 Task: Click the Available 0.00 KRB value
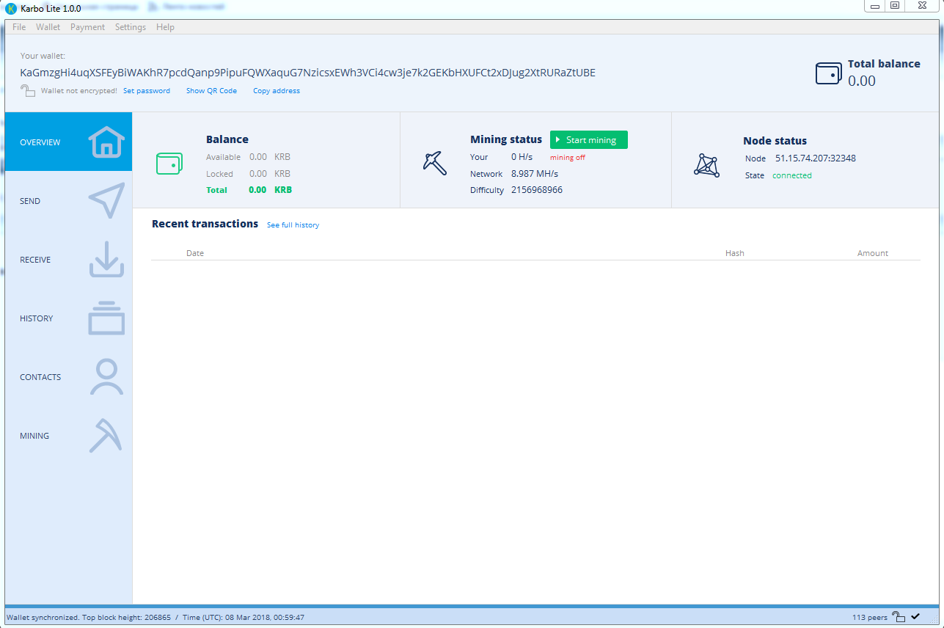[x=270, y=157]
